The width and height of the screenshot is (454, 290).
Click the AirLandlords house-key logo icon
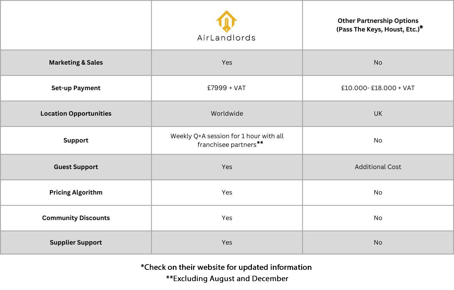(226, 21)
